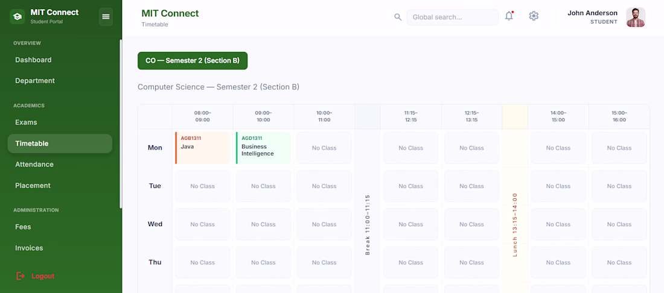
Task: Click Tuesday 12:15–13:15 No Class cell
Action: pos(472,186)
